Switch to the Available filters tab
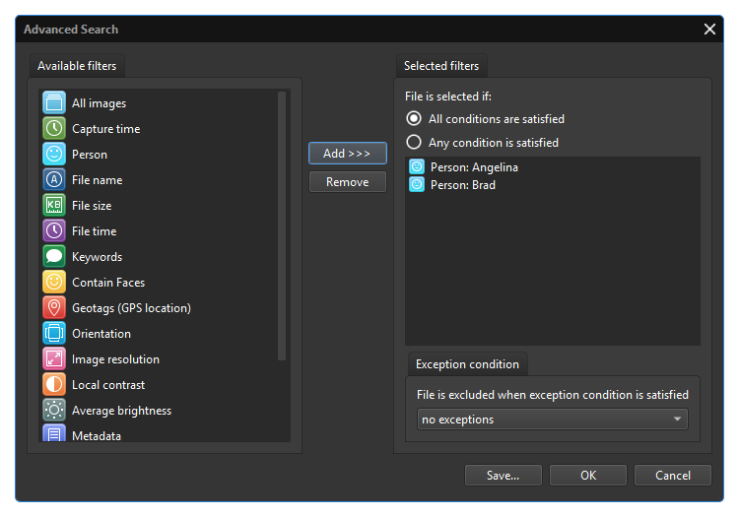 click(77, 66)
